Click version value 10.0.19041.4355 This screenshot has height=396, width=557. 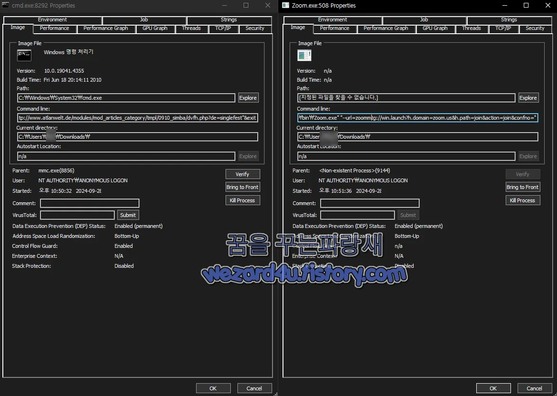(64, 71)
